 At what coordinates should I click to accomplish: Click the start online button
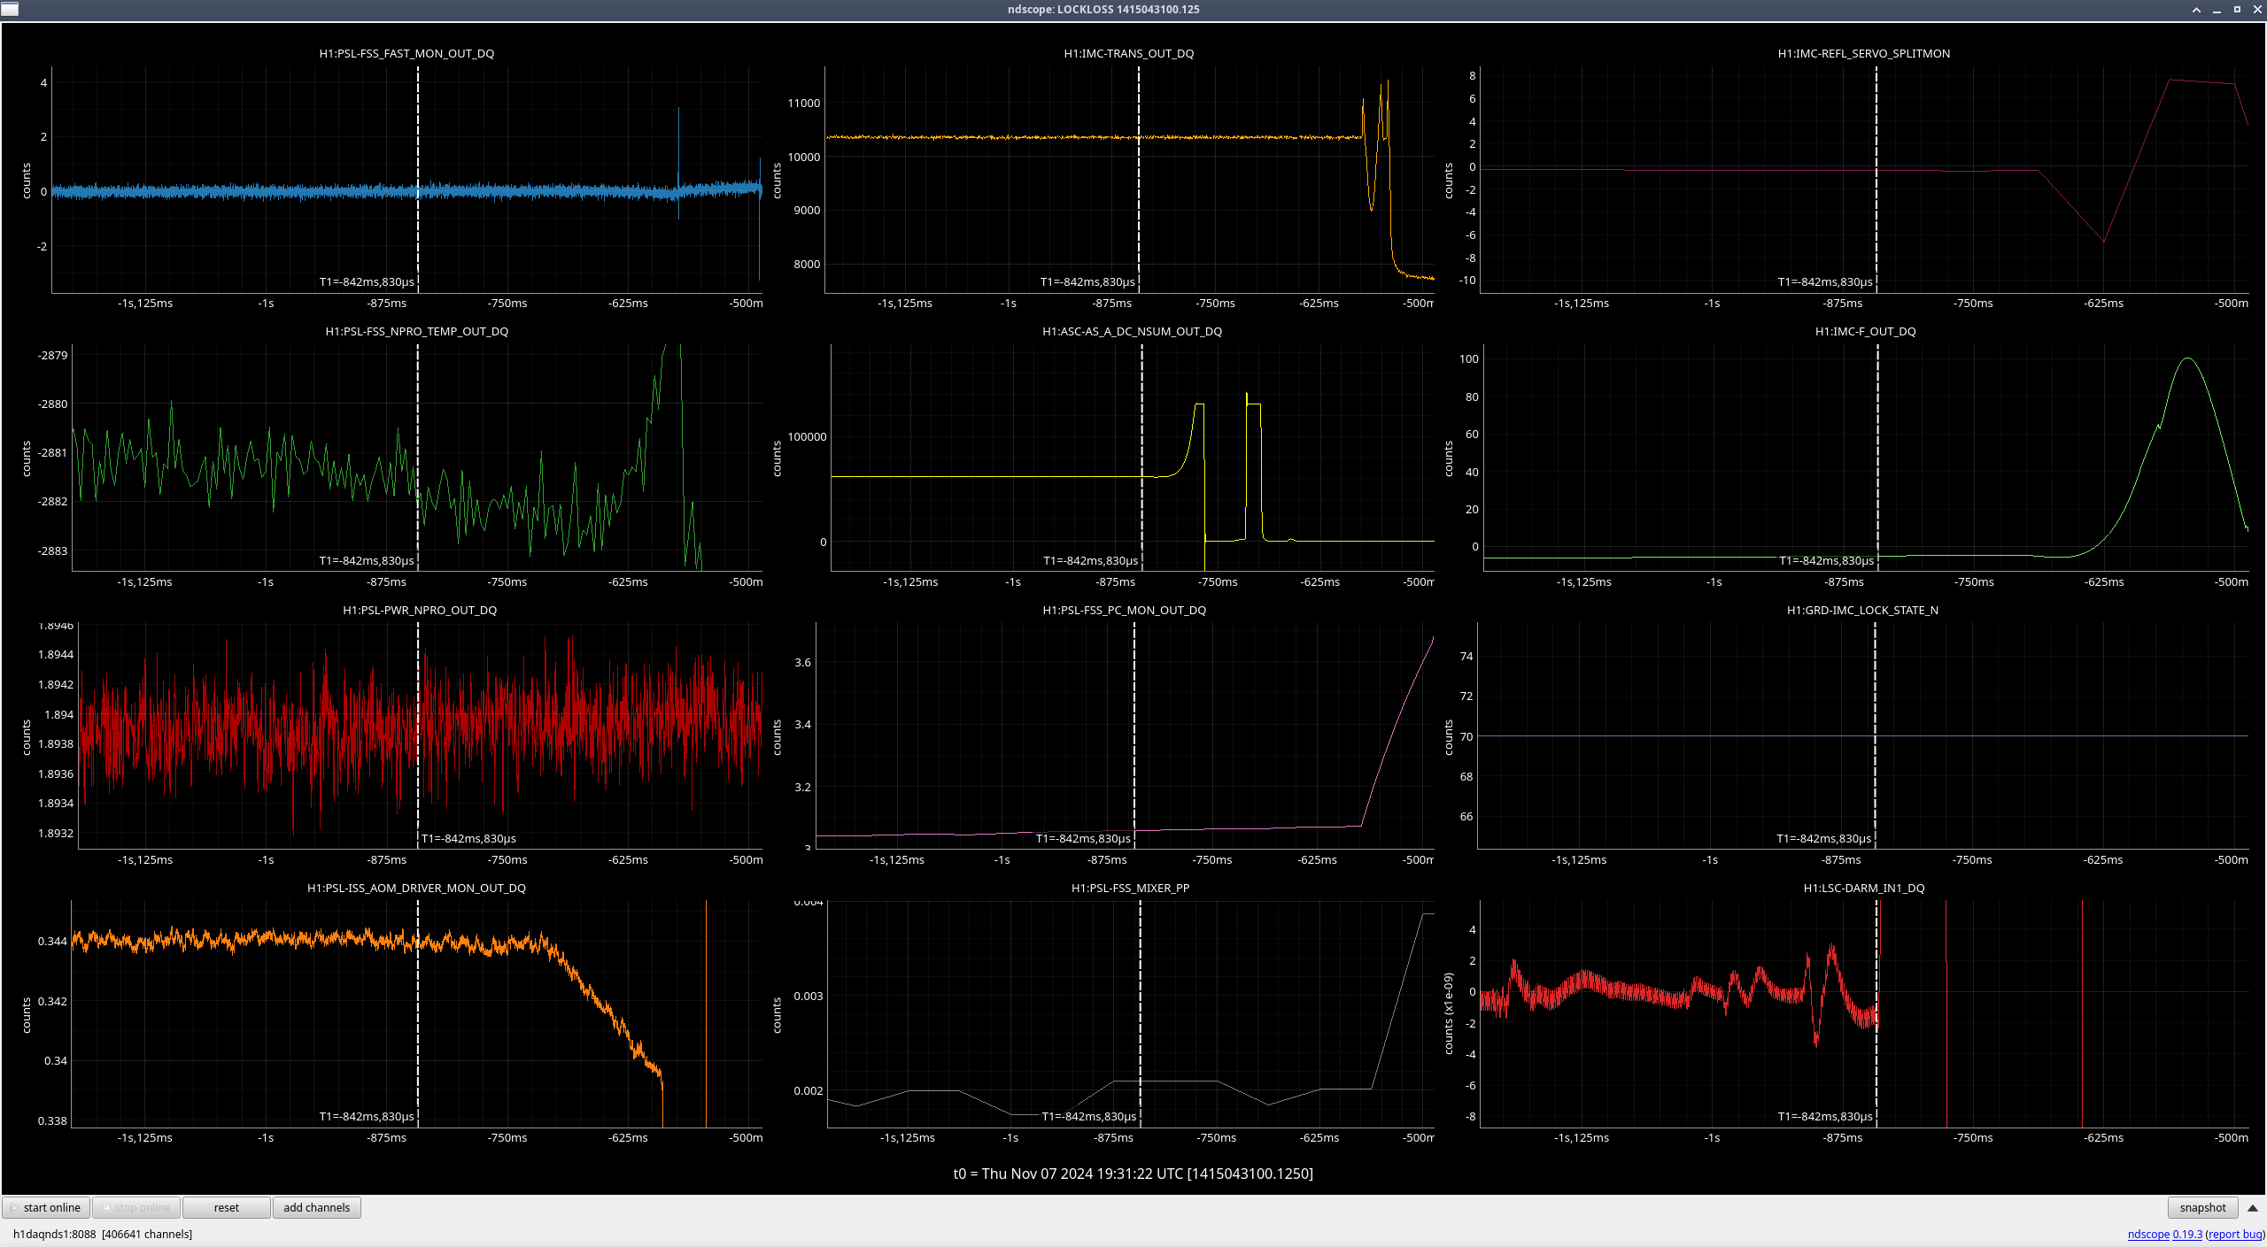tap(46, 1207)
